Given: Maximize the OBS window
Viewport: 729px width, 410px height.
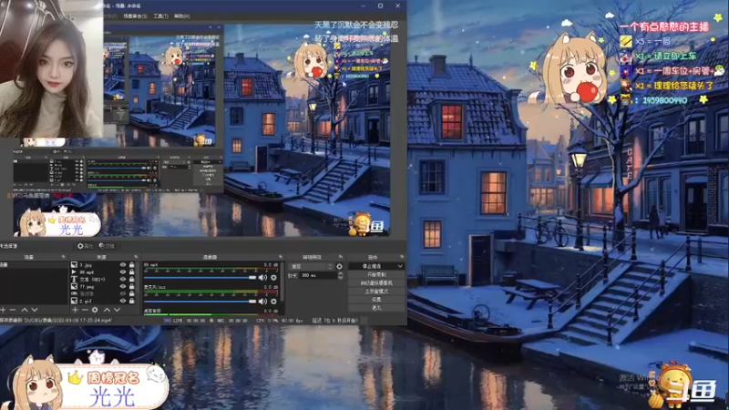Looking at the screenshot, I should pyautogui.click(x=380, y=5).
